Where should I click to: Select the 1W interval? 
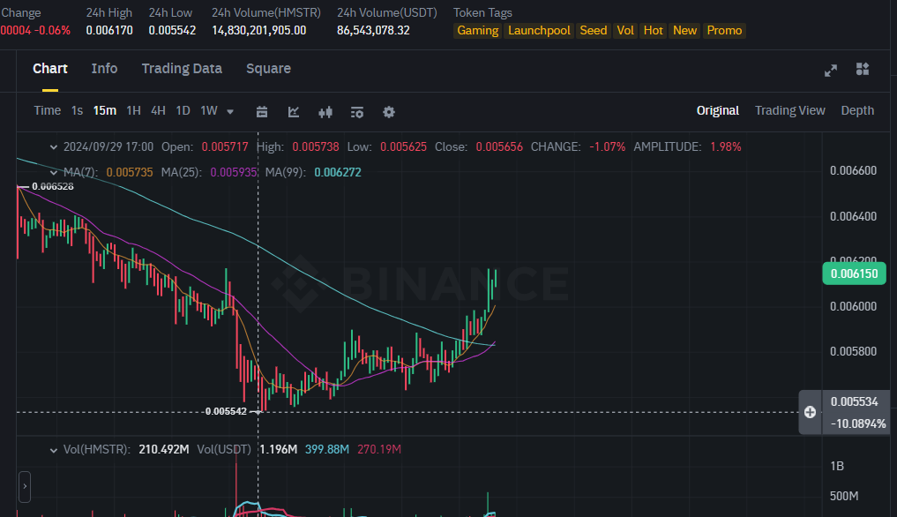209,110
